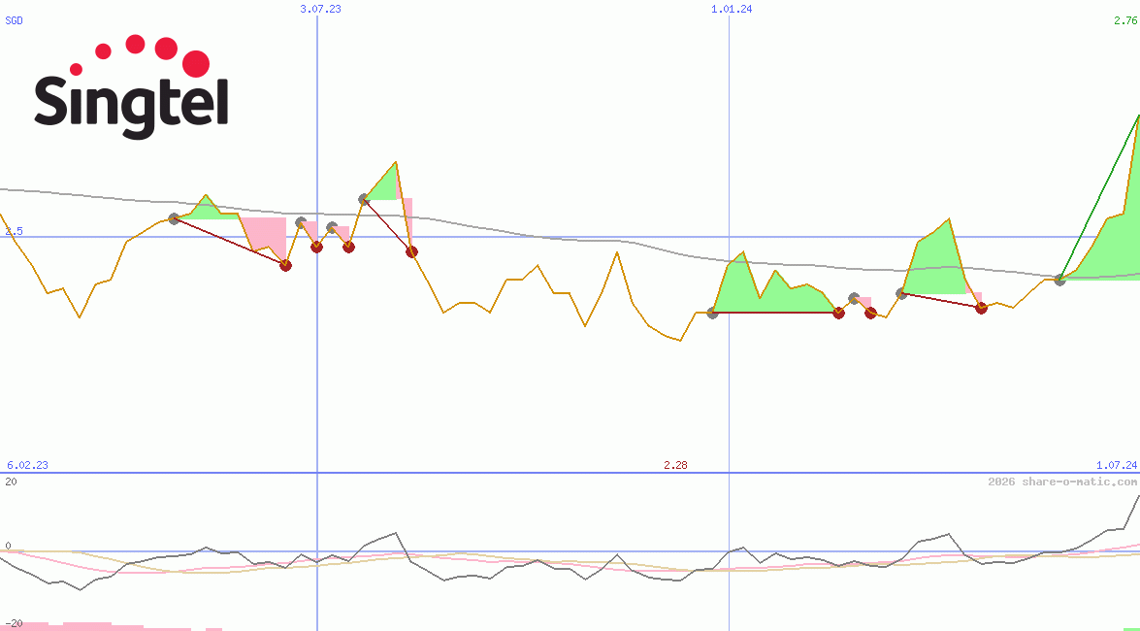
Task: Select the SGD currency label
Action: 14,20
